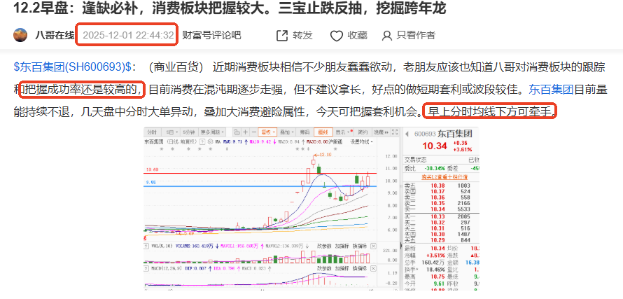Click the fullscreen expand icon on the chart toolbar
Screen dimensions: 623x299
click(x=395, y=132)
